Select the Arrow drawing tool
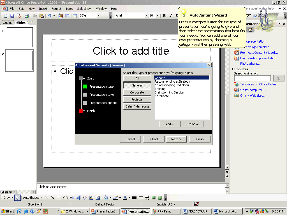The image size is (287, 215). click(x=52, y=198)
